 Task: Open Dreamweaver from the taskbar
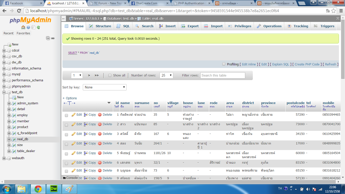(54, 189)
